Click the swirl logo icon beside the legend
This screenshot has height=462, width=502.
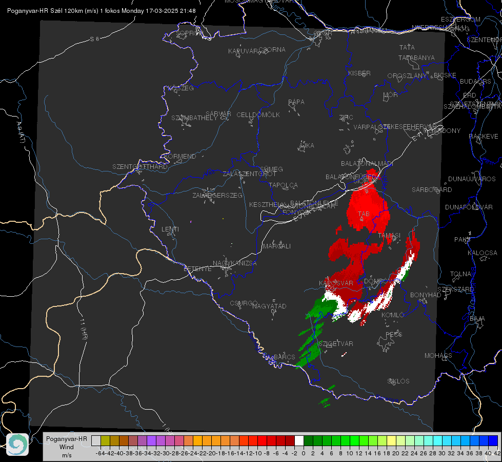pyautogui.click(x=17, y=445)
